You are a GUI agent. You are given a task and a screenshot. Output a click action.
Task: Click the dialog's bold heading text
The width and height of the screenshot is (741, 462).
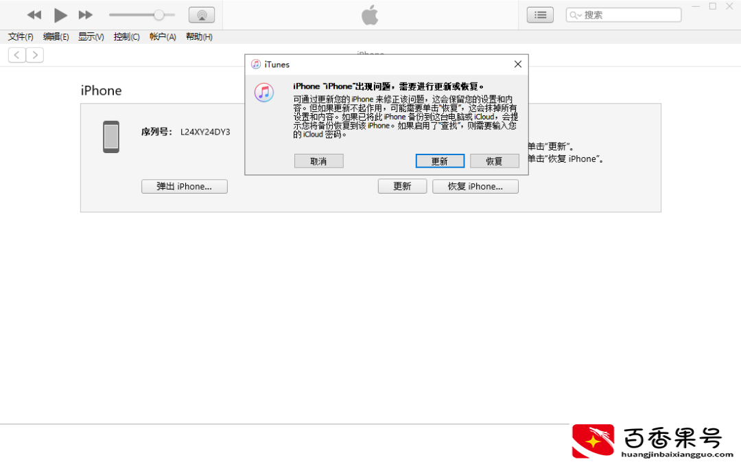click(388, 86)
